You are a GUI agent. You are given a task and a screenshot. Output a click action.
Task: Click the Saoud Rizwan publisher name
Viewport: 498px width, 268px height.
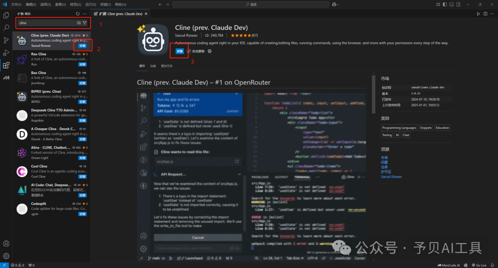186,36
